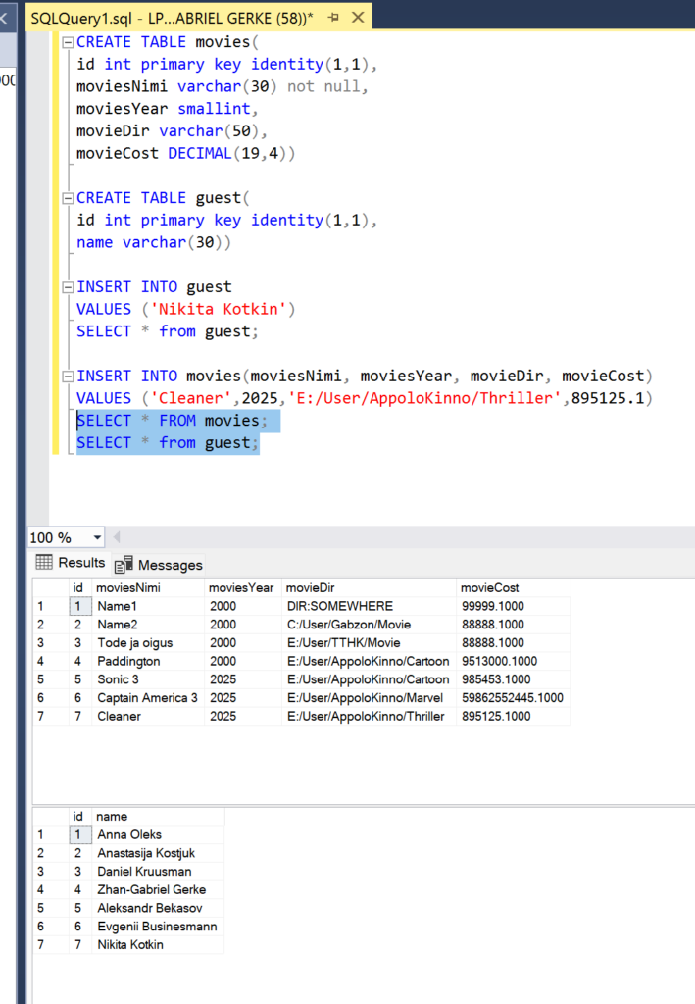Image resolution: width=695 pixels, height=1004 pixels.
Task: Click the Daniel Kruusman cell
Action: (x=158, y=872)
